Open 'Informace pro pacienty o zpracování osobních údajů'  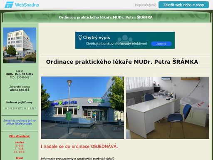[77, 158]
